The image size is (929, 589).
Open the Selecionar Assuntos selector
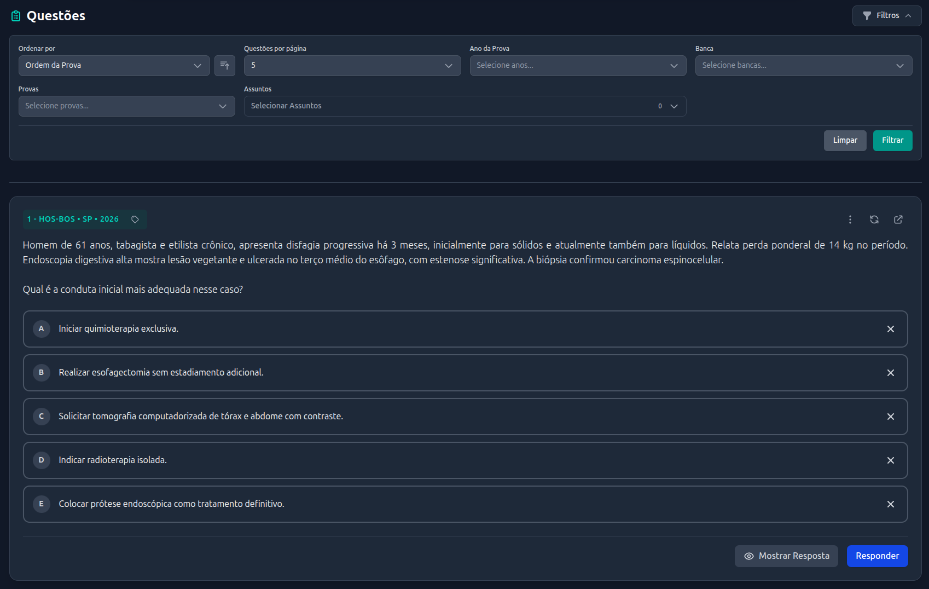point(464,106)
